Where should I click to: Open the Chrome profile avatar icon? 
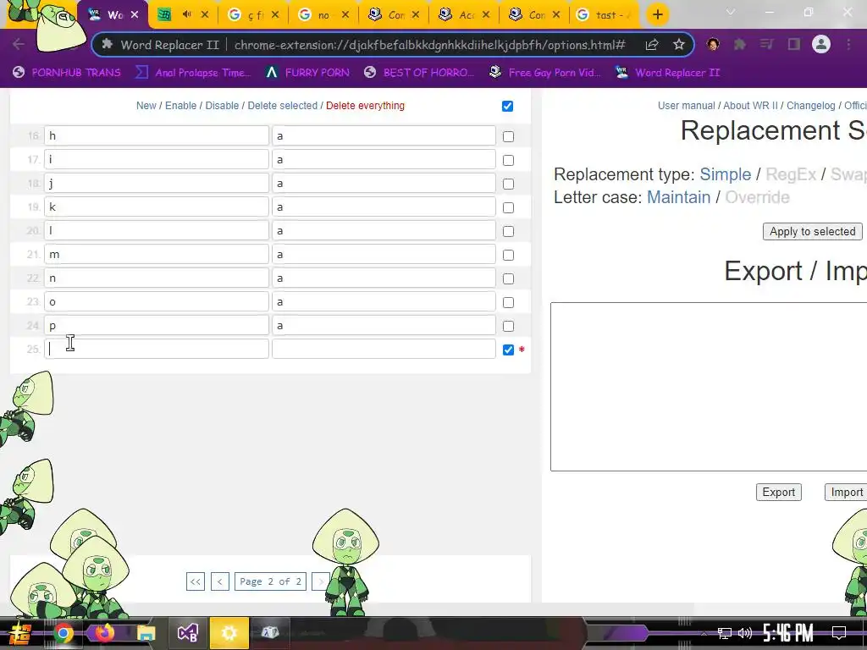tap(821, 44)
